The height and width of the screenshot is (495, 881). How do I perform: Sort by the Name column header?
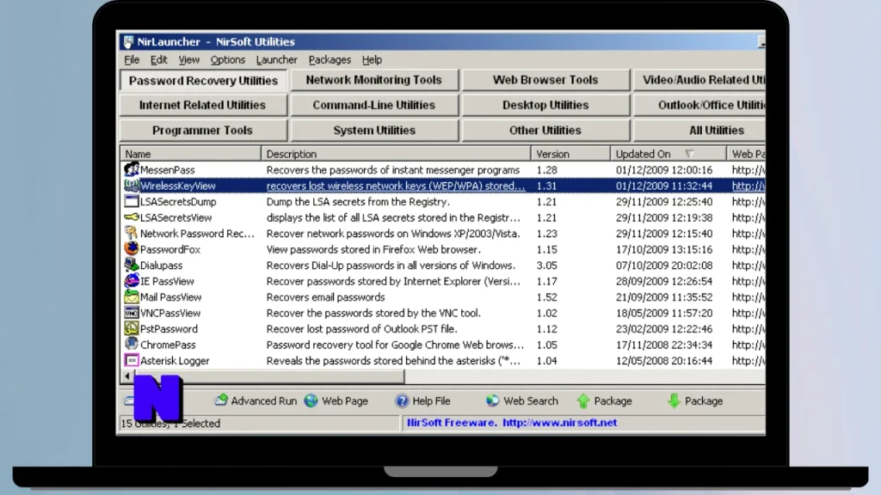pyautogui.click(x=190, y=154)
